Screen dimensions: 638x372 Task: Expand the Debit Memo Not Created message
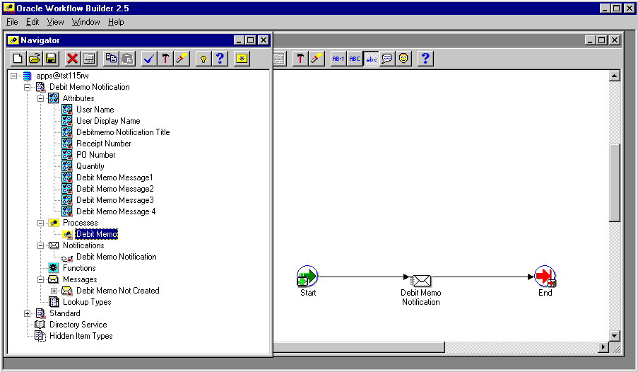point(54,291)
